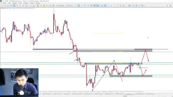This screenshot has width=173, height=97.
Task: Switch chart to D1 timeframe
Action: pos(20,5)
